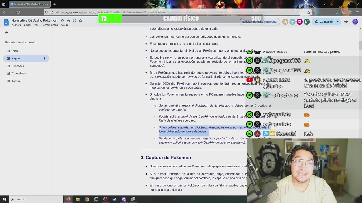
Task: Click the teal bull viewer avatar
Action: (x=292, y=22)
